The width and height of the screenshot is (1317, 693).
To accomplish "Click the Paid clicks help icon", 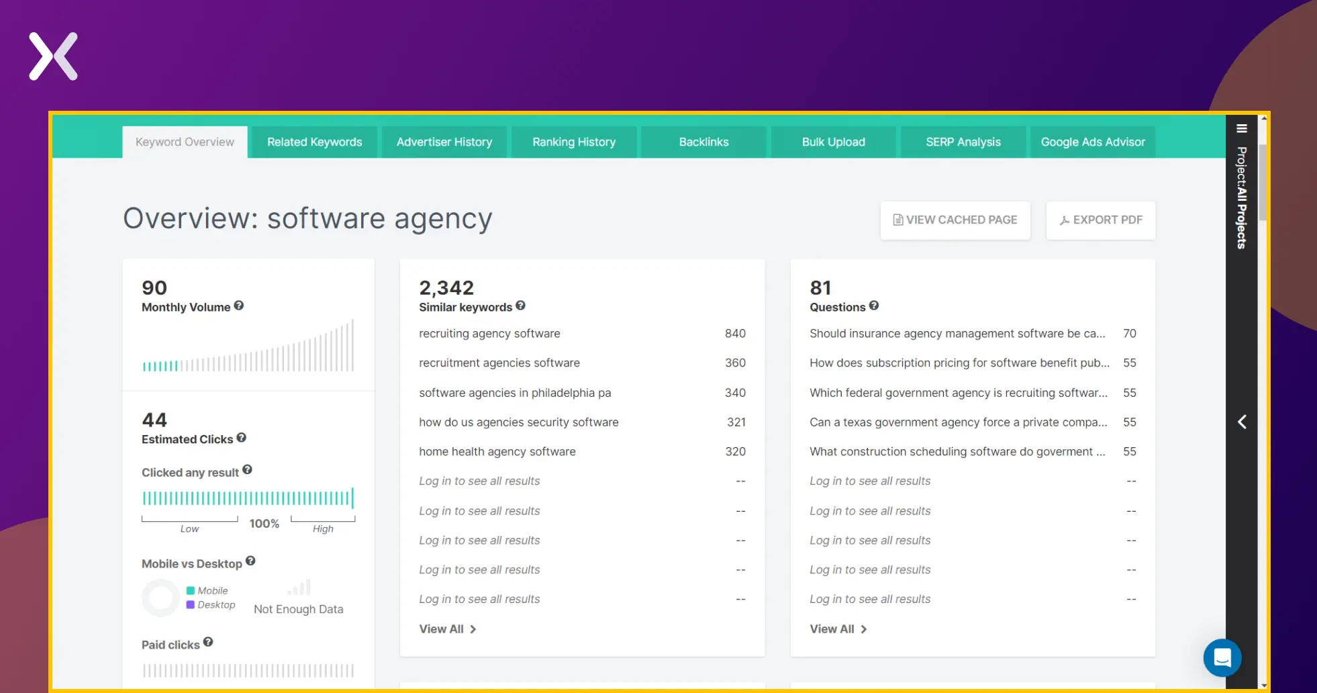I will pos(208,643).
